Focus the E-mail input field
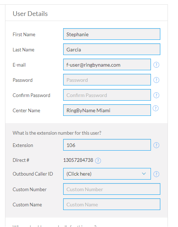 tap(107, 64)
